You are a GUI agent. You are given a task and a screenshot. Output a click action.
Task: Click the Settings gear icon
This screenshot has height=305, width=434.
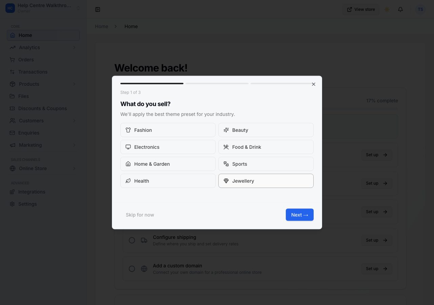pos(12,204)
